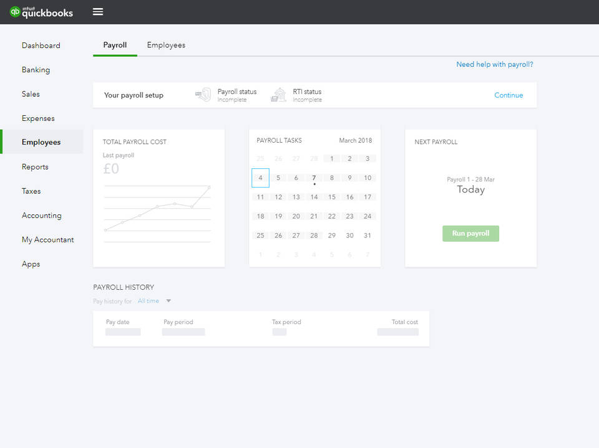Click the £0 last payroll amount
Image resolution: width=599 pixels, height=448 pixels.
tap(111, 168)
